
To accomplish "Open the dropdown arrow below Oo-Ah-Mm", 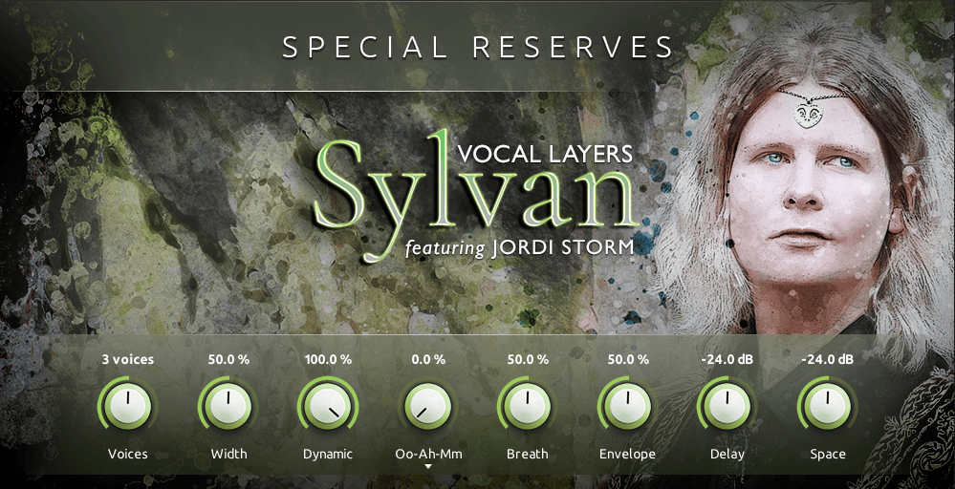I will [x=428, y=466].
